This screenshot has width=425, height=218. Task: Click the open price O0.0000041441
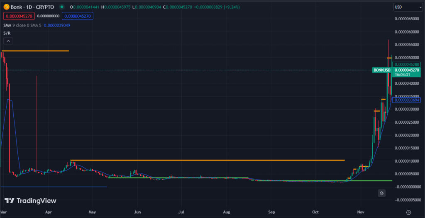pyautogui.click(x=85, y=7)
